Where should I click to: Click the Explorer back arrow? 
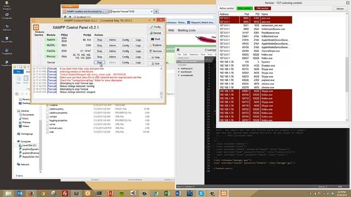(17, 94)
